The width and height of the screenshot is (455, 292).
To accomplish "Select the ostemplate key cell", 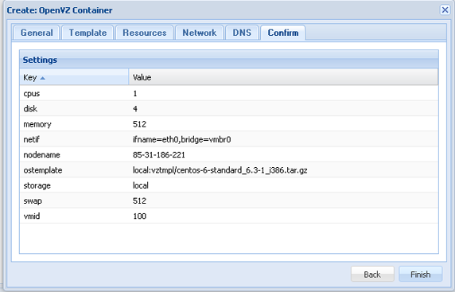I will (x=74, y=170).
